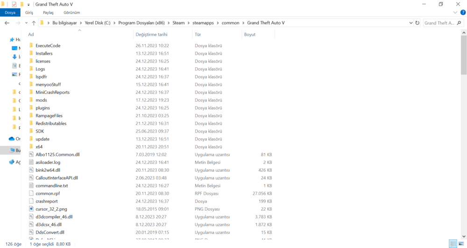Screen dimensions: 467x248
Task: Click the ExecuteCode folder icon
Action: [x=31, y=46]
